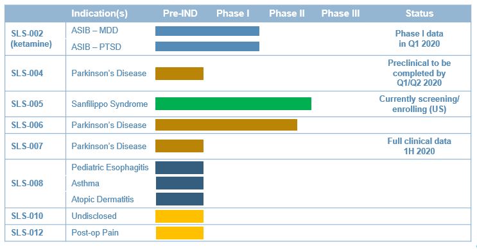477x249 pixels.
Task: Click the Status column header
Action: point(419,13)
